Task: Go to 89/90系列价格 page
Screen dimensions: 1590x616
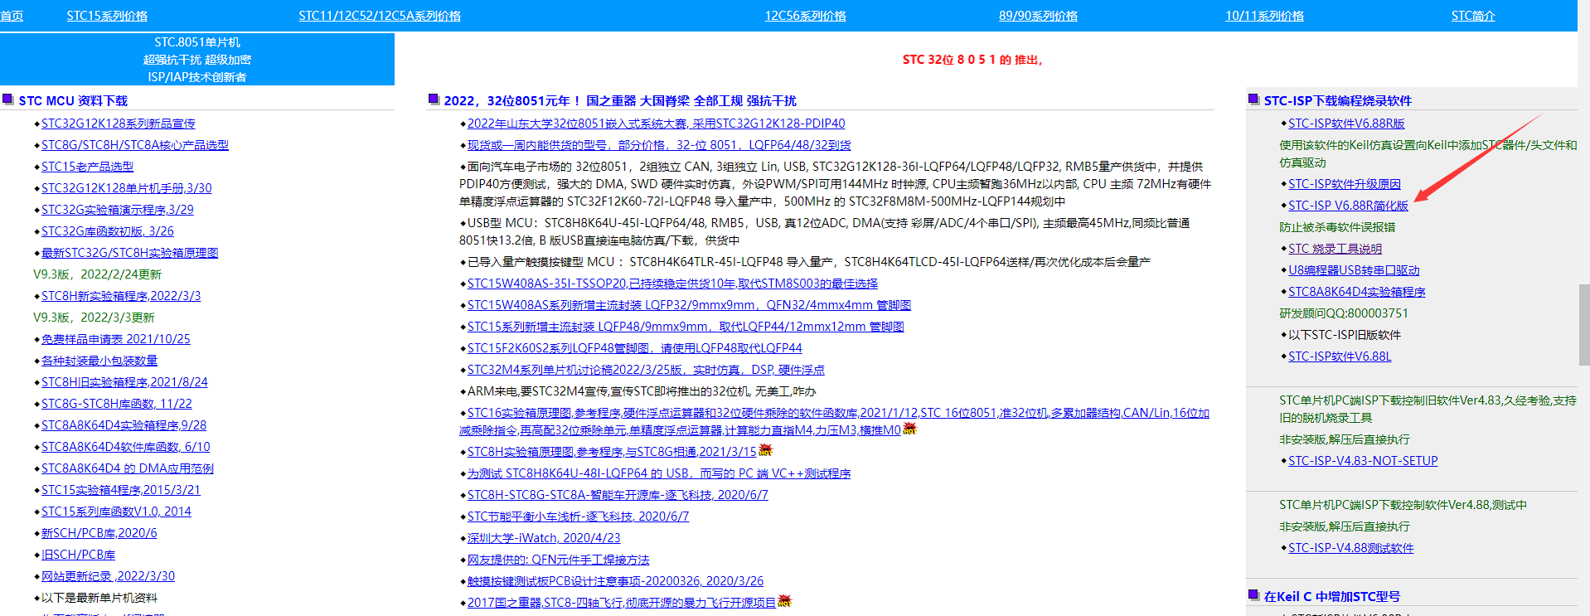Action: click(x=1038, y=16)
